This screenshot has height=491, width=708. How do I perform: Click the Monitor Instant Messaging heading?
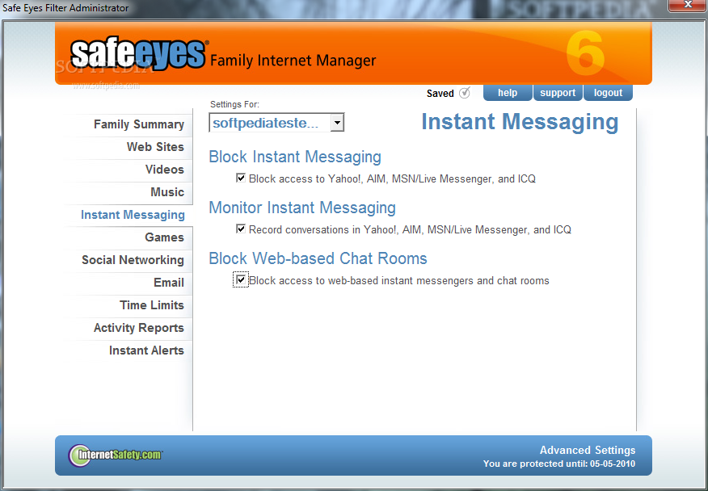[x=302, y=208]
